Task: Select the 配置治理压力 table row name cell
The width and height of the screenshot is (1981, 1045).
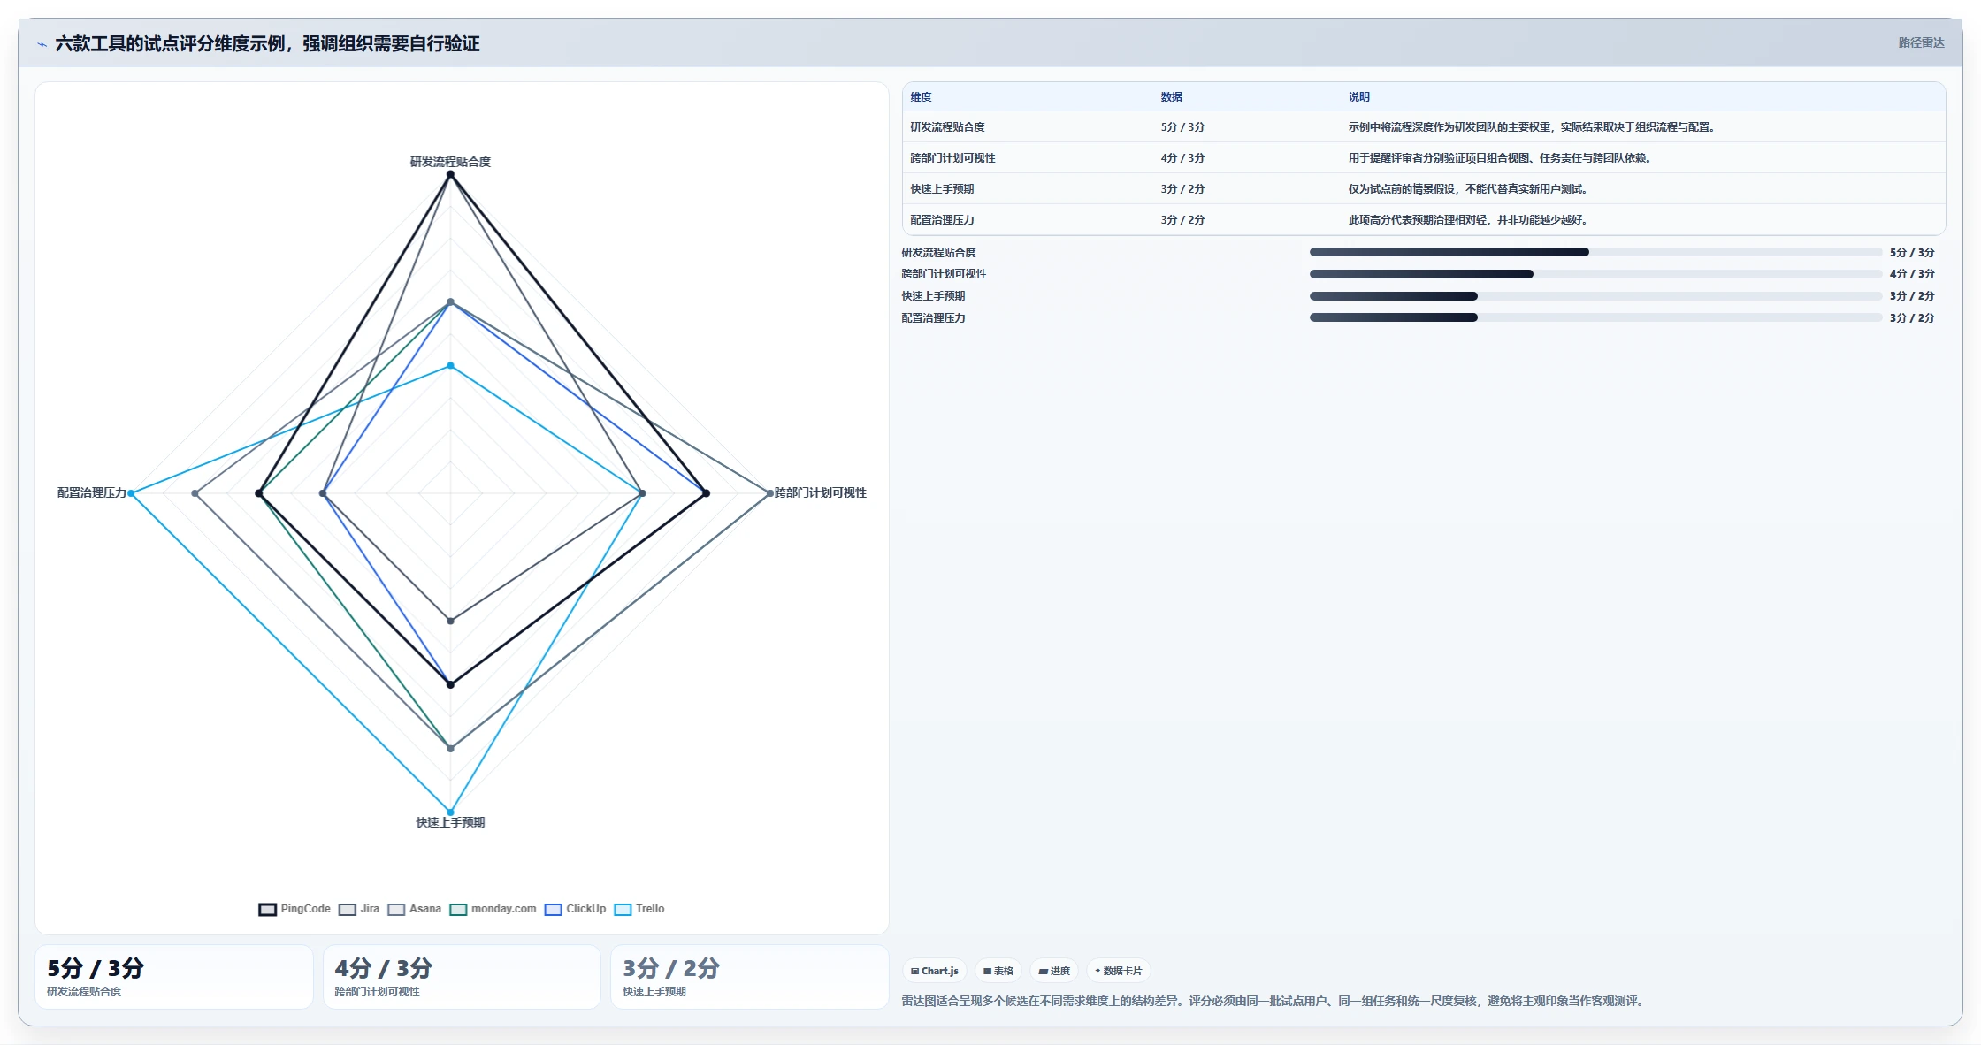Action: pos(942,220)
